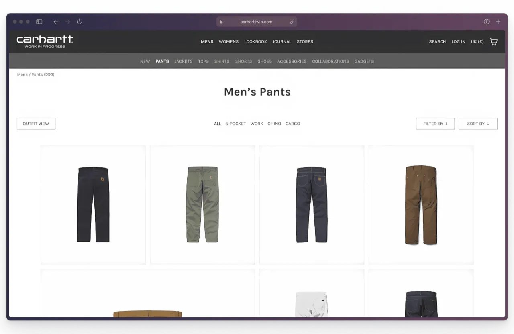Click the Carhartt WIP logo

(x=44, y=41)
